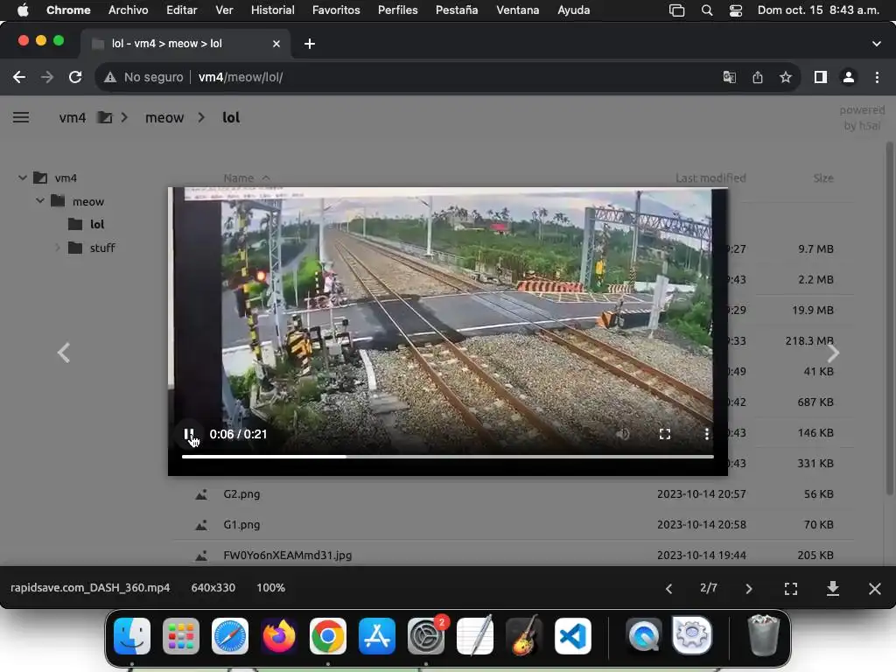This screenshot has width=896, height=672.
Task: Open the hamburger sidebar menu
Action: 21,117
